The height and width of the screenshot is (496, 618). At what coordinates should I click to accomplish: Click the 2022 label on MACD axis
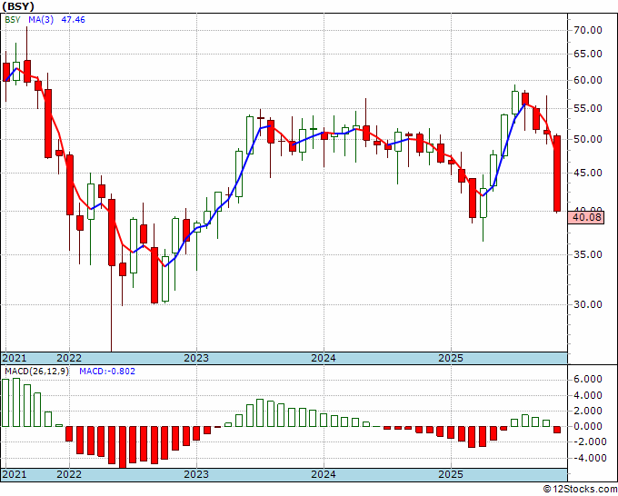[x=69, y=474]
